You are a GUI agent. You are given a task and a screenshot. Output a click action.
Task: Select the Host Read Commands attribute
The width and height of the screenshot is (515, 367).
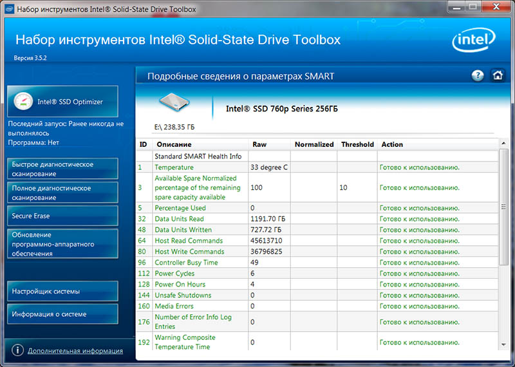[x=189, y=241]
